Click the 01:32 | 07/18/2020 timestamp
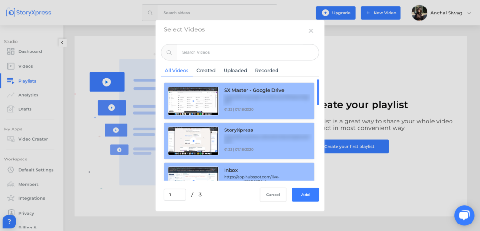 [x=239, y=109]
